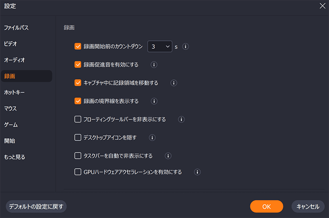Viewport: 329px width, 218px height.
Task: Click デフォルトの設定に戻す button
Action: pyautogui.click(x=36, y=206)
